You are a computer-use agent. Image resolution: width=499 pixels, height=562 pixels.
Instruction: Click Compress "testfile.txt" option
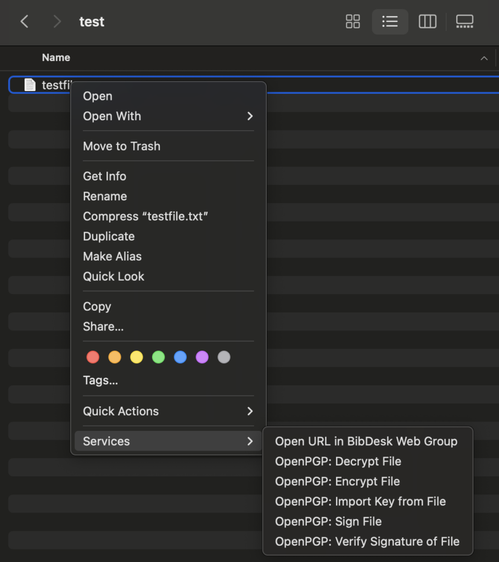tap(145, 216)
